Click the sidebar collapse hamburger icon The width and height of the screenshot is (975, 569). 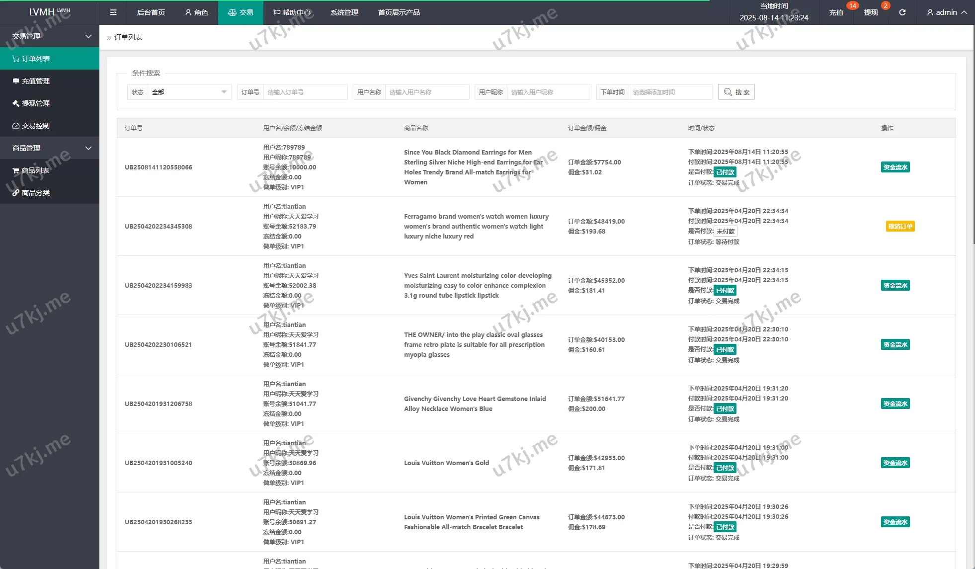coord(113,12)
